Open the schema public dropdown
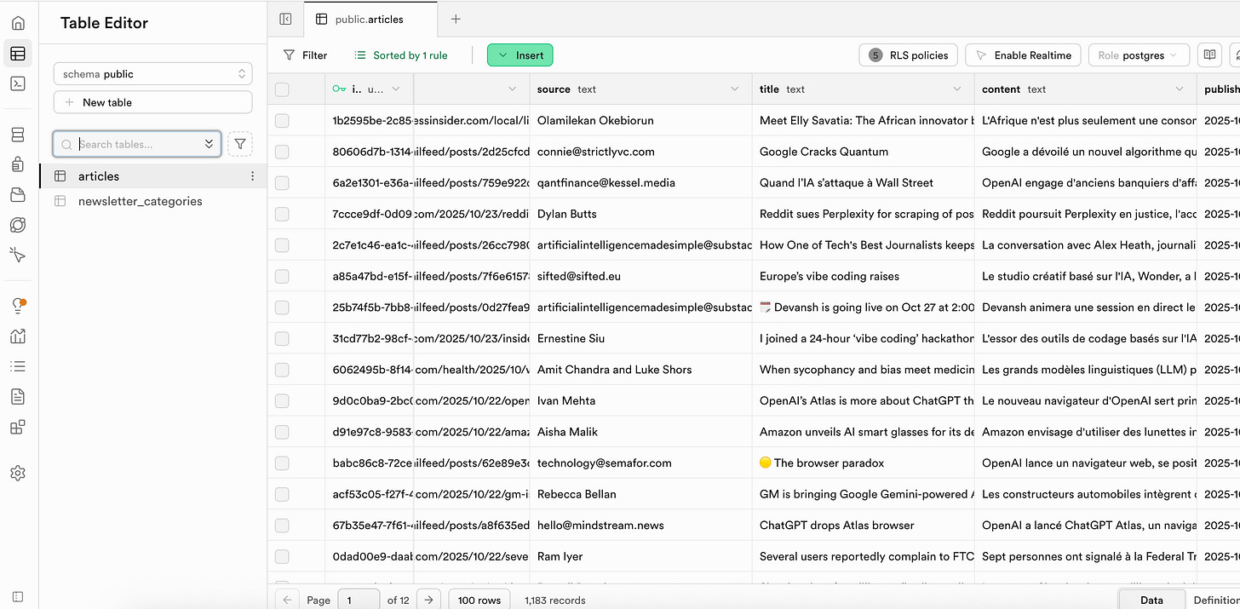Viewport: 1240px width, 609px height. point(152,74)
